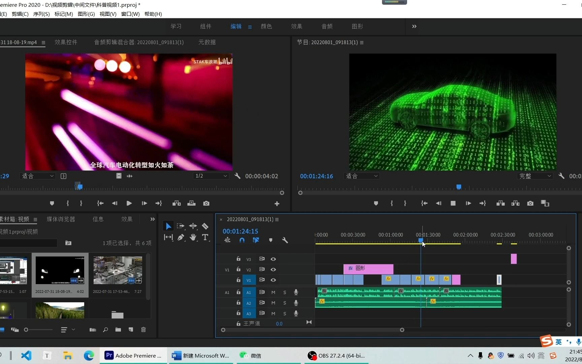Select the Type tool
The image size is (582, 364).
click(x=205, y=237)
